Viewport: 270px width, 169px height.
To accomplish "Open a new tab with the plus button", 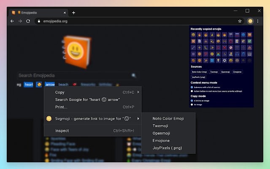I will tap(73, 13).
